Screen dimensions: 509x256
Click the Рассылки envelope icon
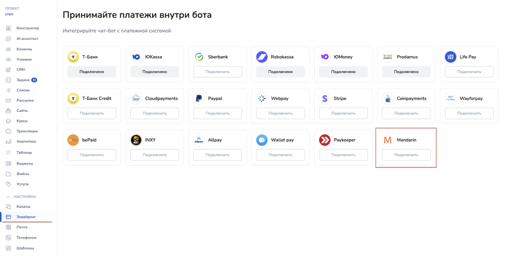pyautogui.click(x=8, y=101)
